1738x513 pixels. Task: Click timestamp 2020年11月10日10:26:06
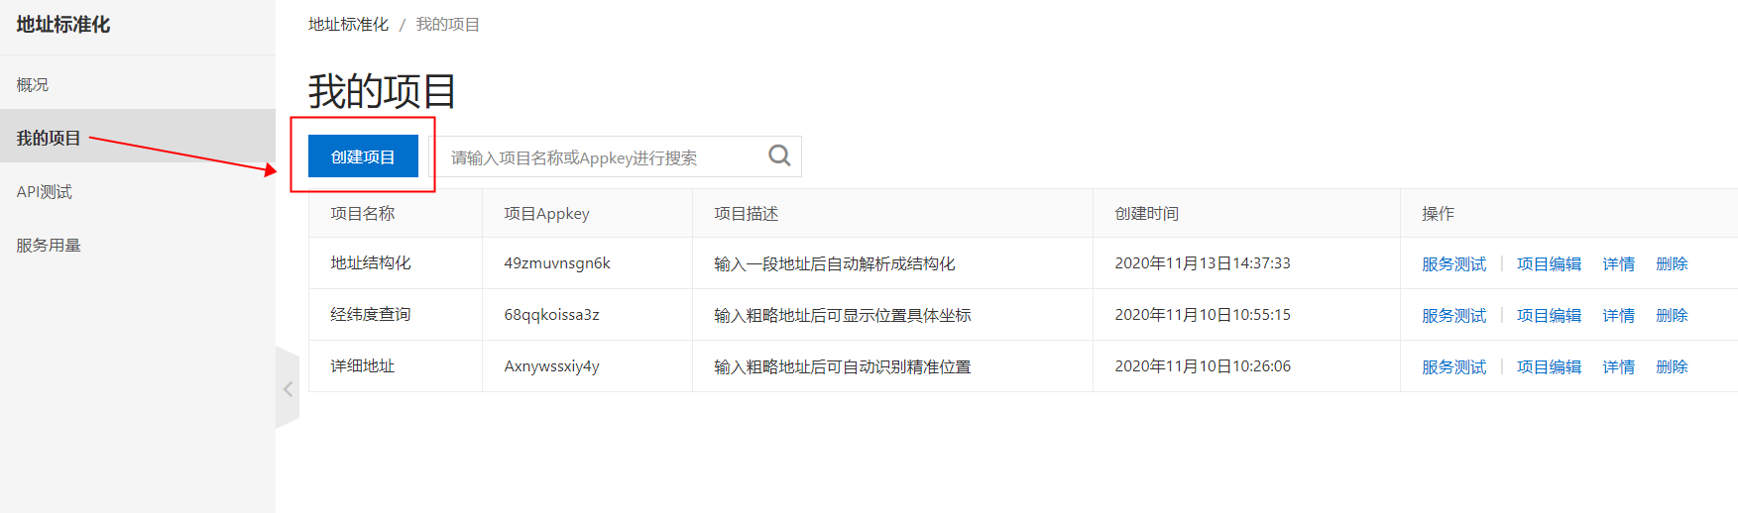(x=1203, y=365)
